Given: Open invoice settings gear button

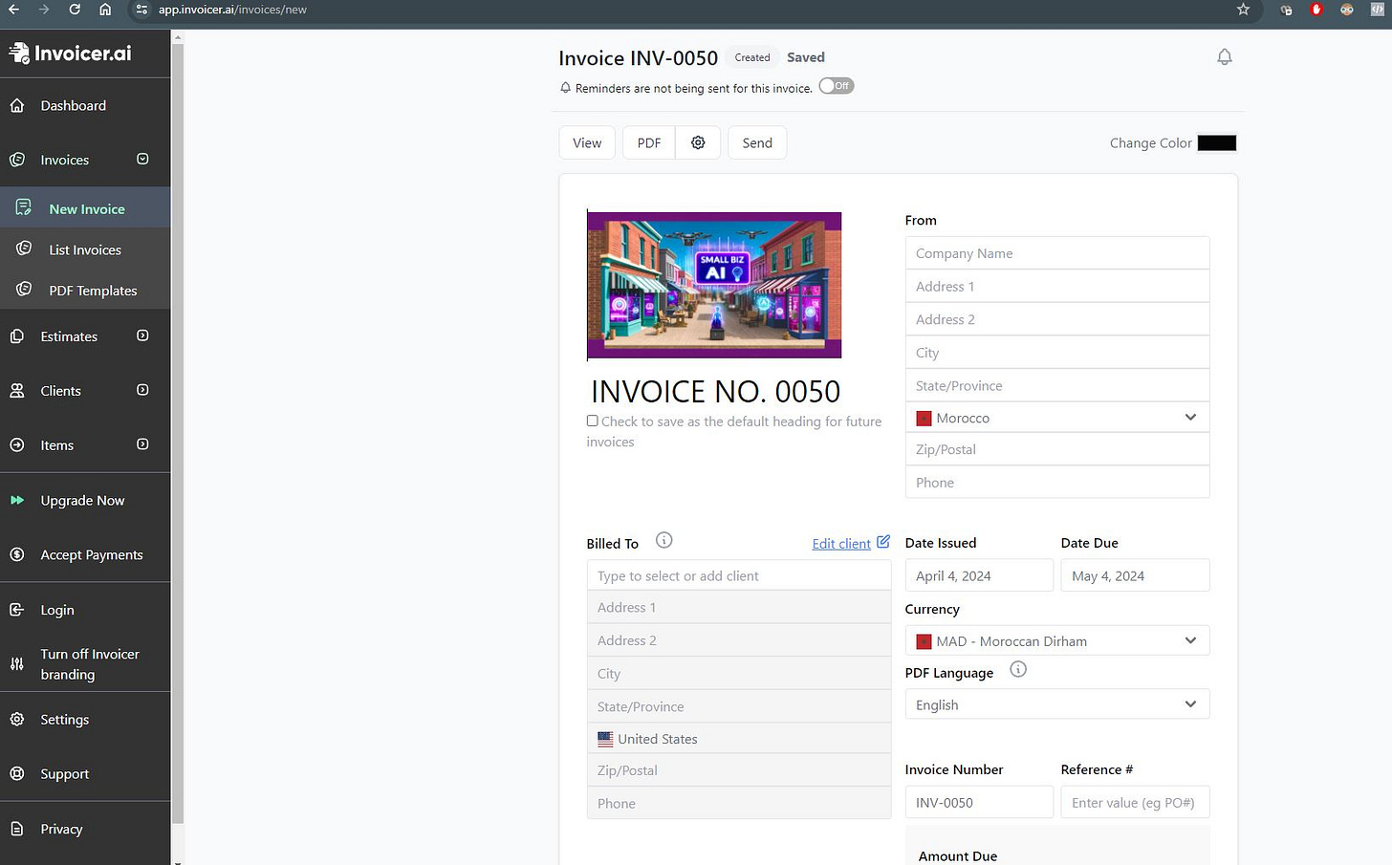Looking at the screenshot, I should coord(698,142).
